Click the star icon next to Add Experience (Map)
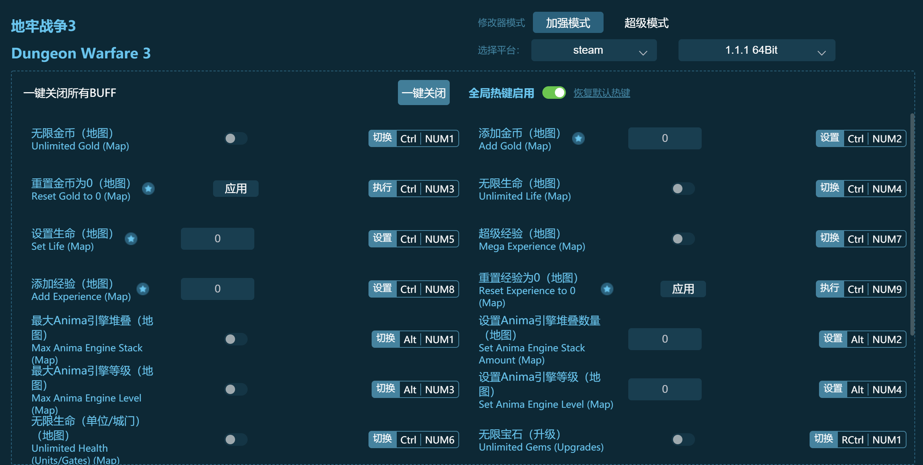This screenshot has width=923, height=465. point(143,289)
